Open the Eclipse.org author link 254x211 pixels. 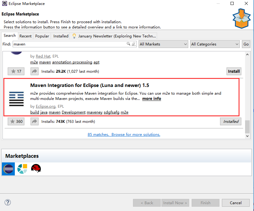[x=46, y=106]
